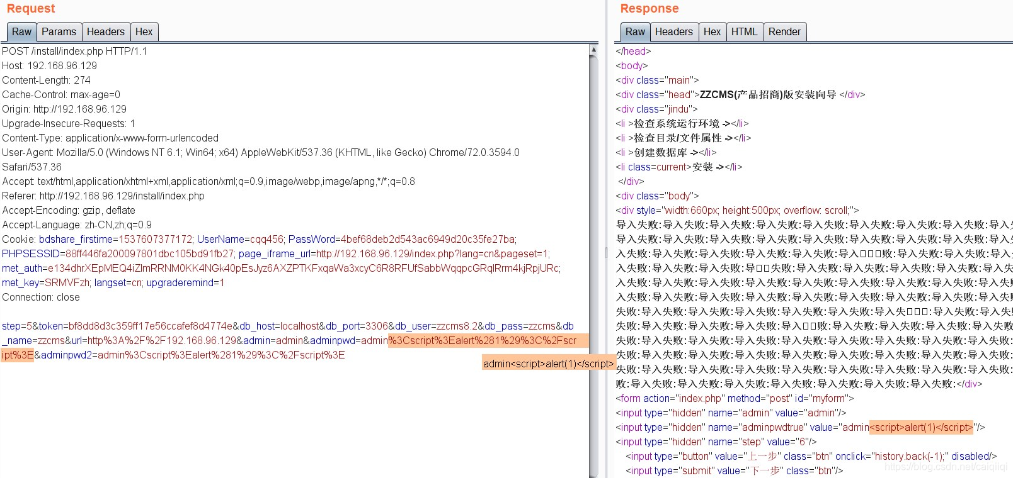Click the <div class="jindu"> response line
This screenshot has width=1013, height=478.
tap(656, 109)
